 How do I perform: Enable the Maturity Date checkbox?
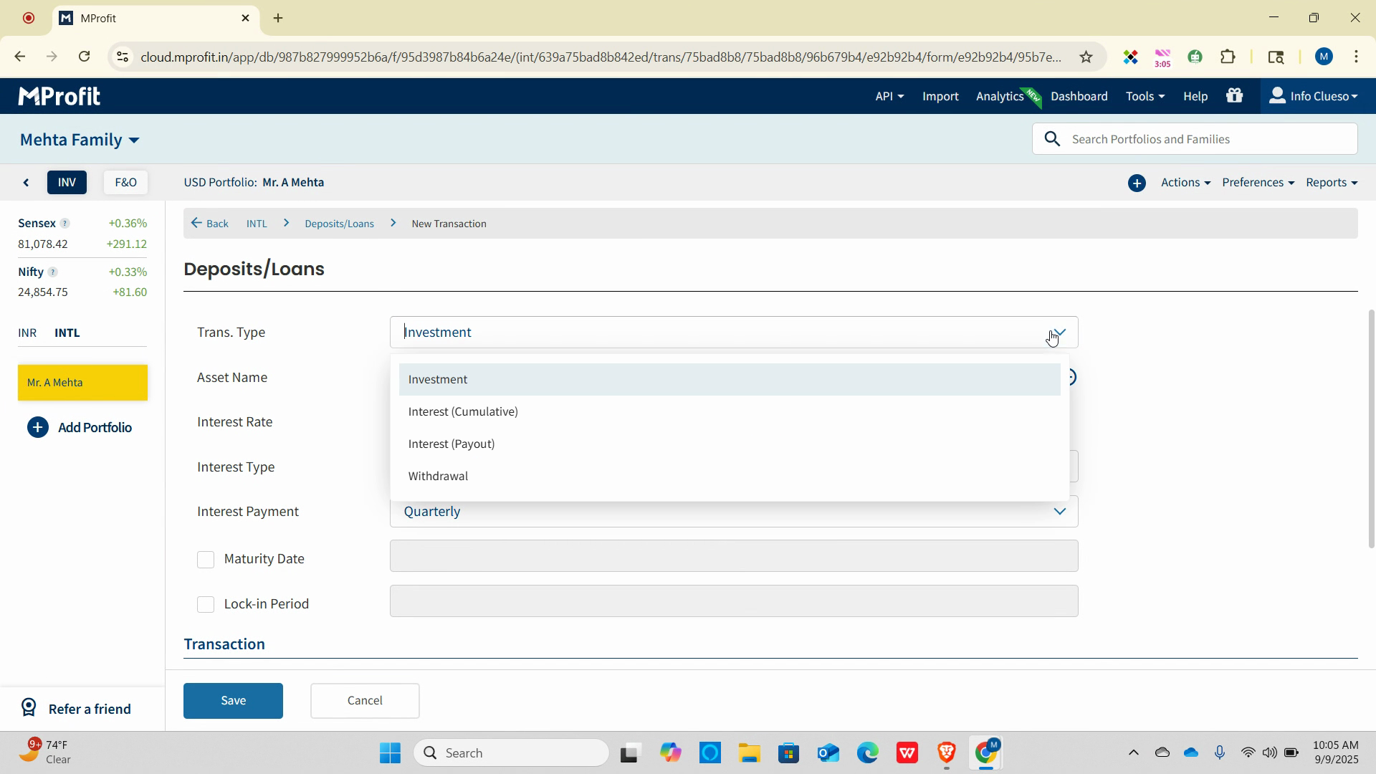point(206,560)
